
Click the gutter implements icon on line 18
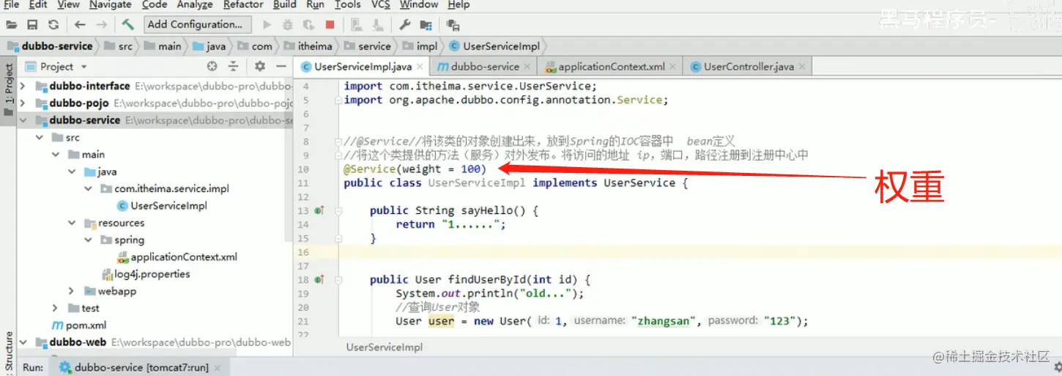(319, 279)
